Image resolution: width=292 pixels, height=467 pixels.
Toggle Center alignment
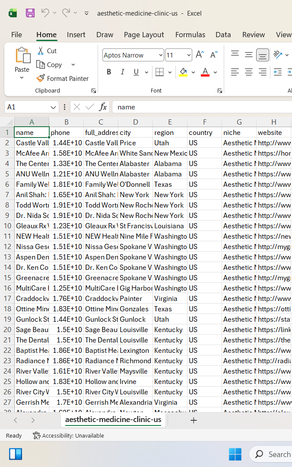click(x=248, y=72)
